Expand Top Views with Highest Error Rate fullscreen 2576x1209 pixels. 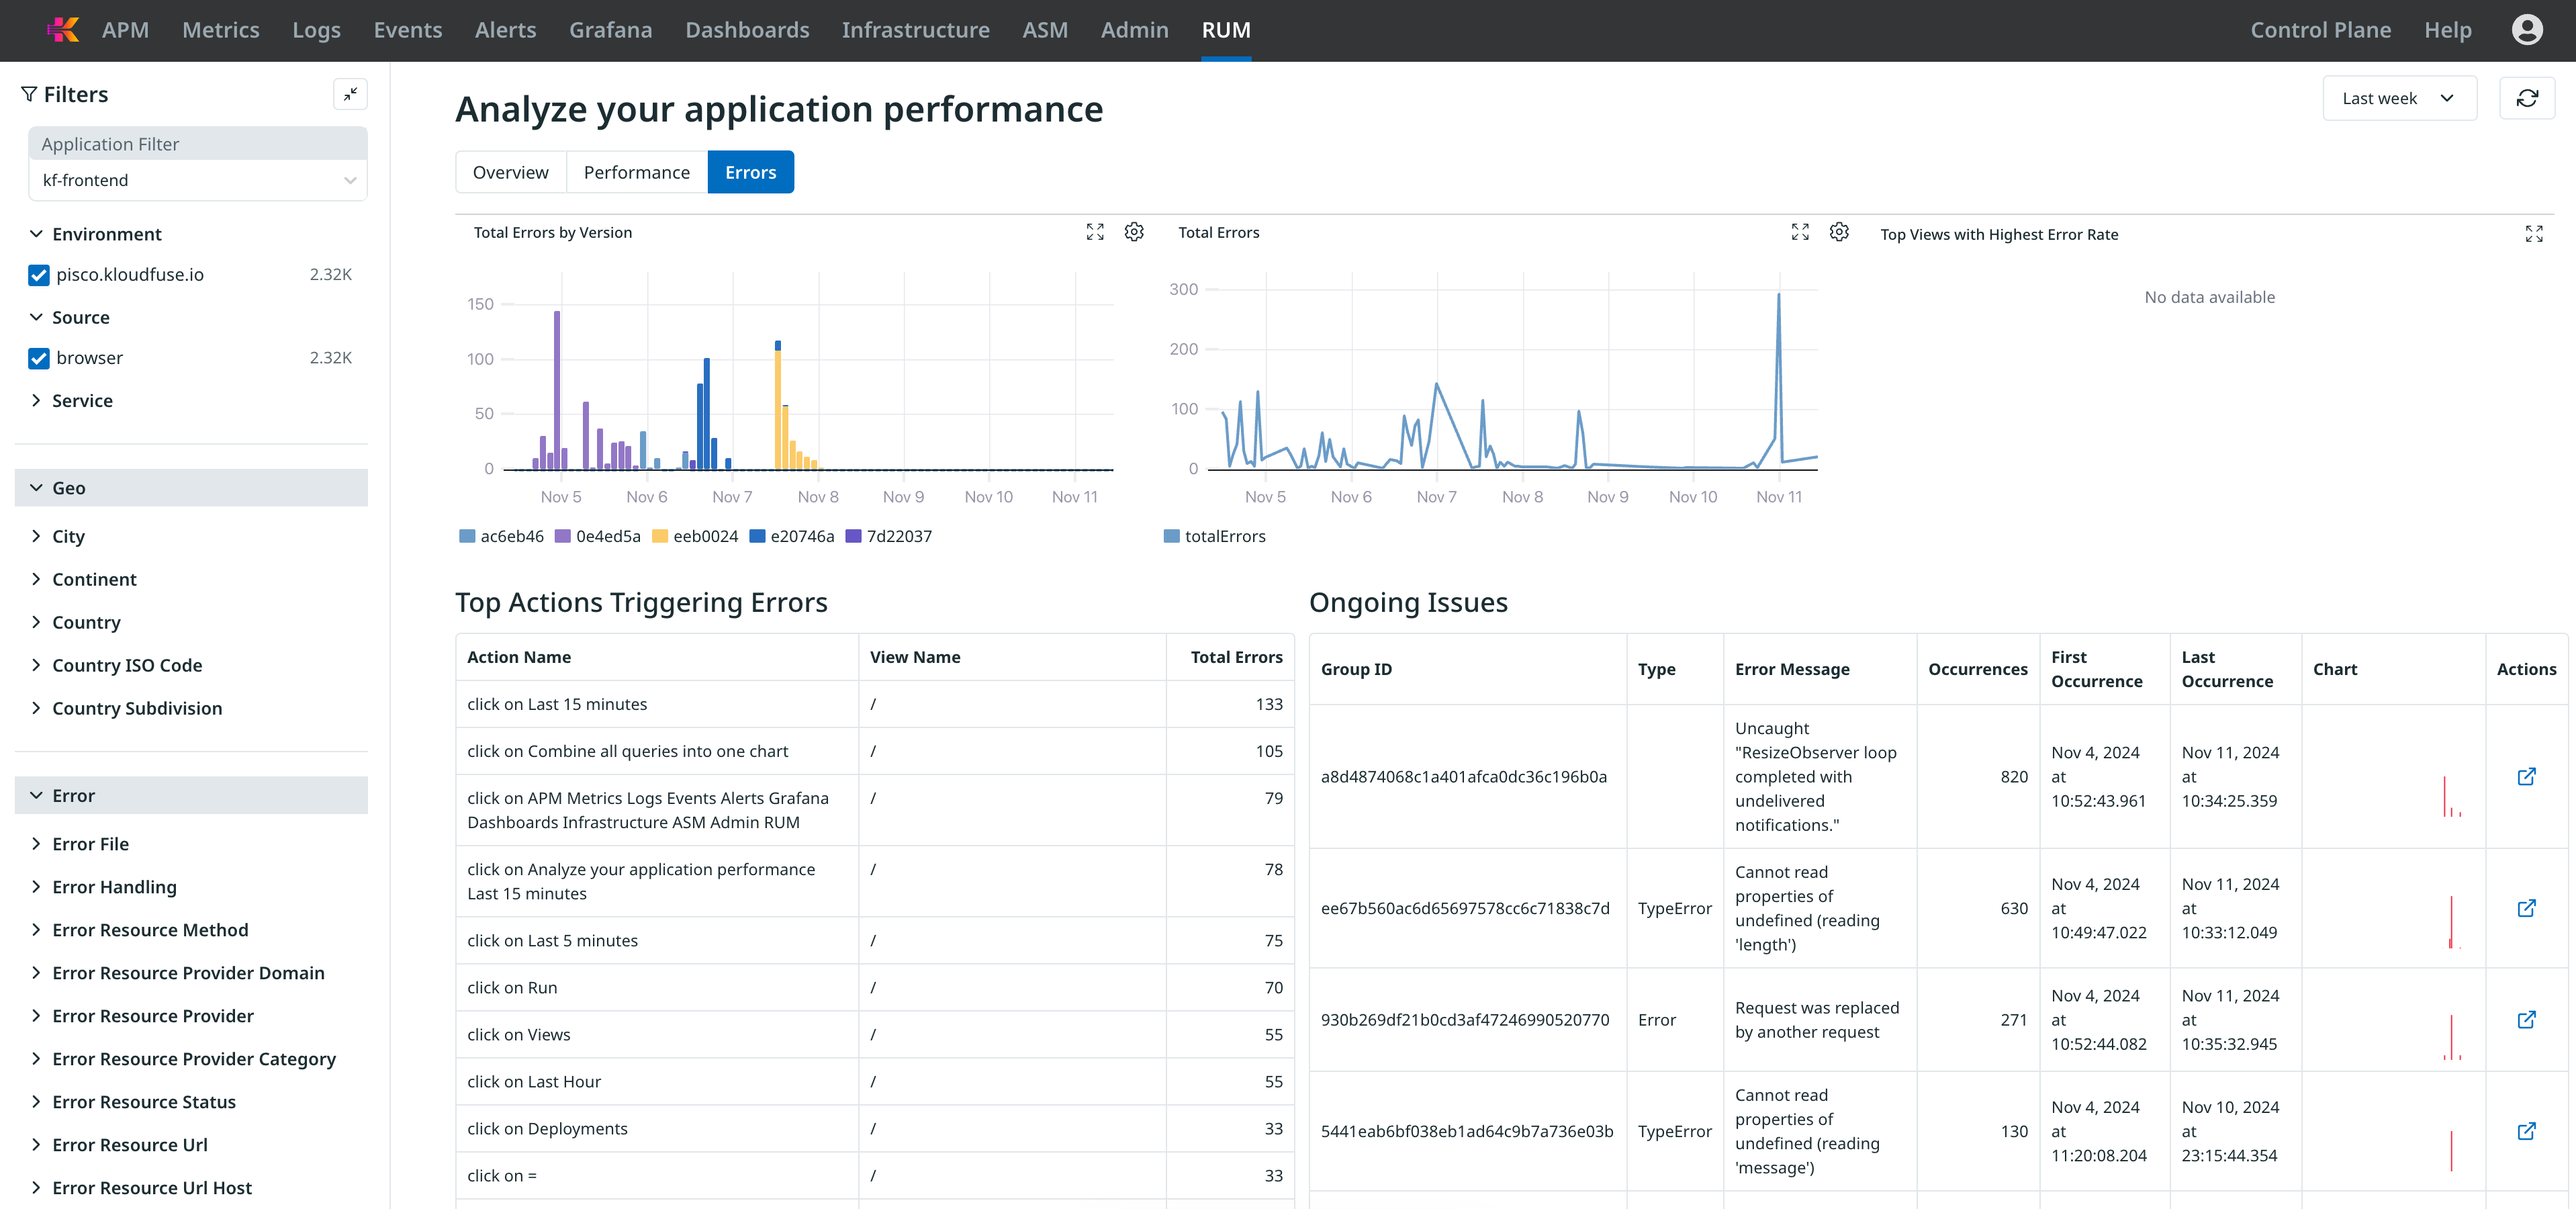(2533, 234)
